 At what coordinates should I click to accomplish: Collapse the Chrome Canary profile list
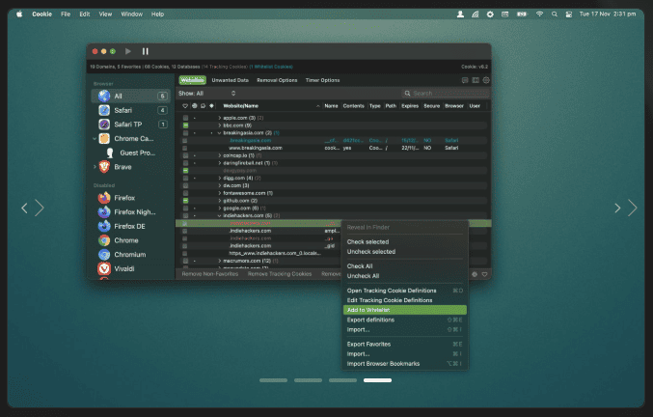point(95,139)
